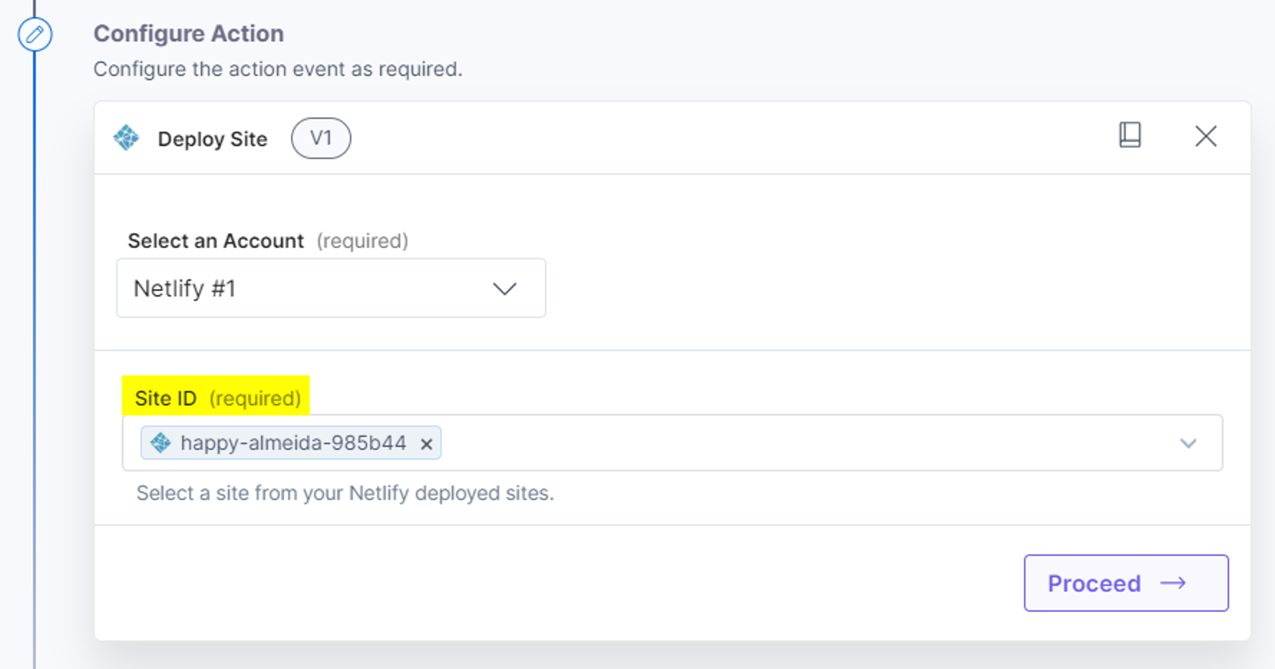Click 'Select a site from your Netlify' hint
This screenshot has height=669, width=1275.
click(345, 493)
